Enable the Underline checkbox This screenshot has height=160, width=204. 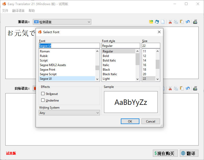pos(43,100)
